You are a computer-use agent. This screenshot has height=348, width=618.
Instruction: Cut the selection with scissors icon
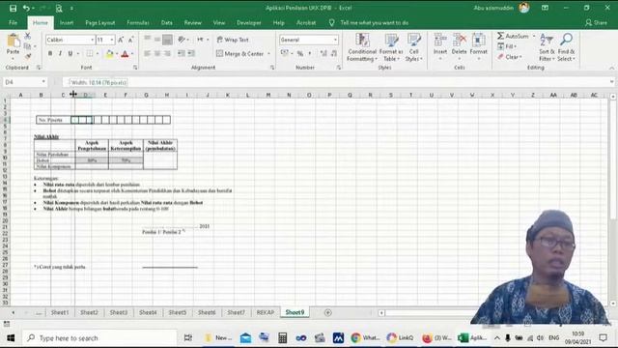pyautogui.click(x=28, y=36)
